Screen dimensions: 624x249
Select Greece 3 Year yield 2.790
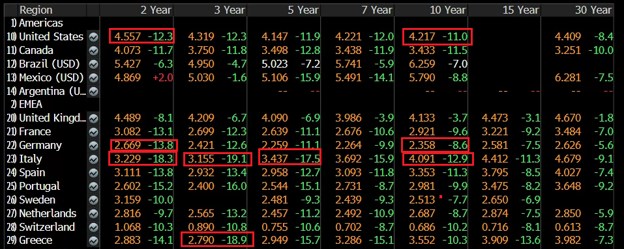tap(201, 241)
